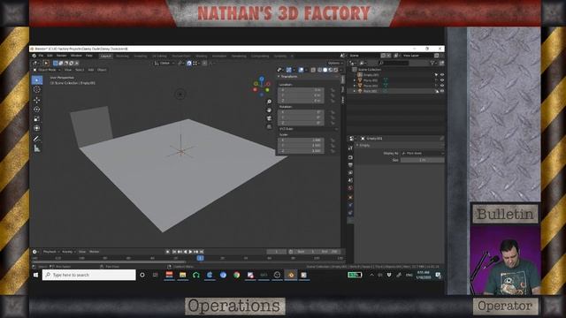
Task: Expand Plane.001 in the outliner
Action: [355, 80]
